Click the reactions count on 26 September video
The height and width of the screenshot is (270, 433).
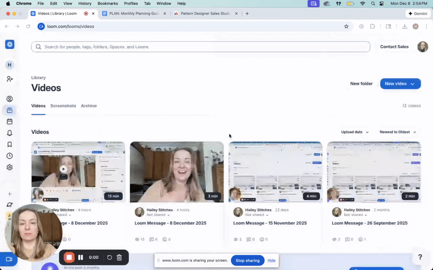coord(362,240)
